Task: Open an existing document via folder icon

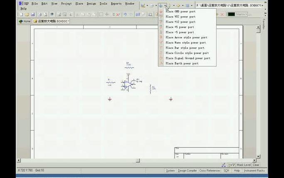Action: click(27, 14)
